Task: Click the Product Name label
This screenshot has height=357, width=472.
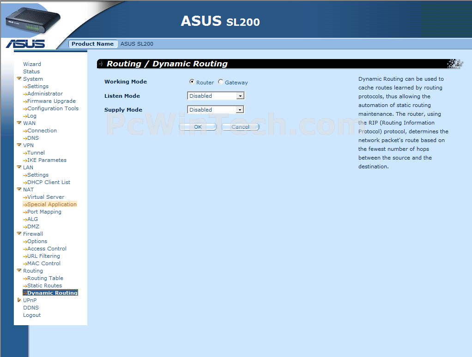Action: (x=92, y=44)
